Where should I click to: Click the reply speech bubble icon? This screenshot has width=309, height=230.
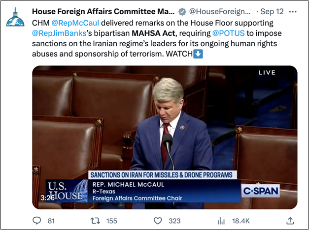click(x=37, y=221)
